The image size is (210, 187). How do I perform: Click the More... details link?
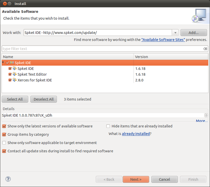click(x=202, y=121)
